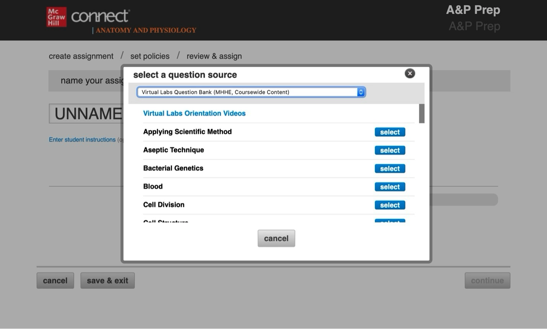Click the 'select a question source' heading
Viewport: 547px width, 330px height.
tap(185, 75)
